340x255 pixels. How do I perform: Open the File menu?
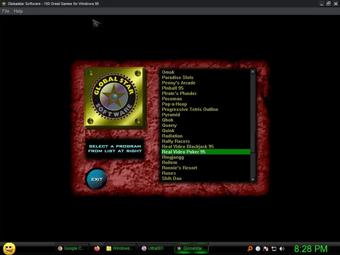[x=6, y=11]
